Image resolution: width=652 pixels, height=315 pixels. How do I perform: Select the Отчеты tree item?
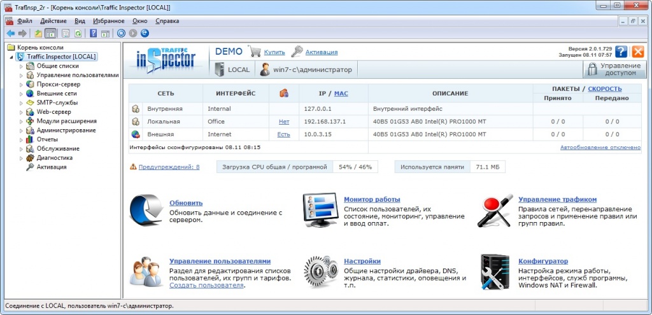pyautogui.click(x=47, y=139)
